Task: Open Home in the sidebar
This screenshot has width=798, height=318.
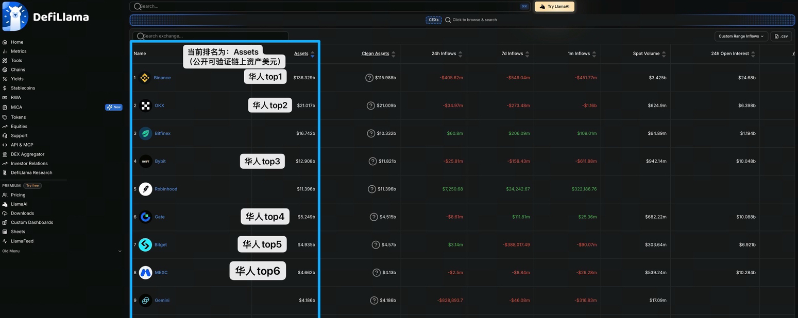Action: [17, 42]
